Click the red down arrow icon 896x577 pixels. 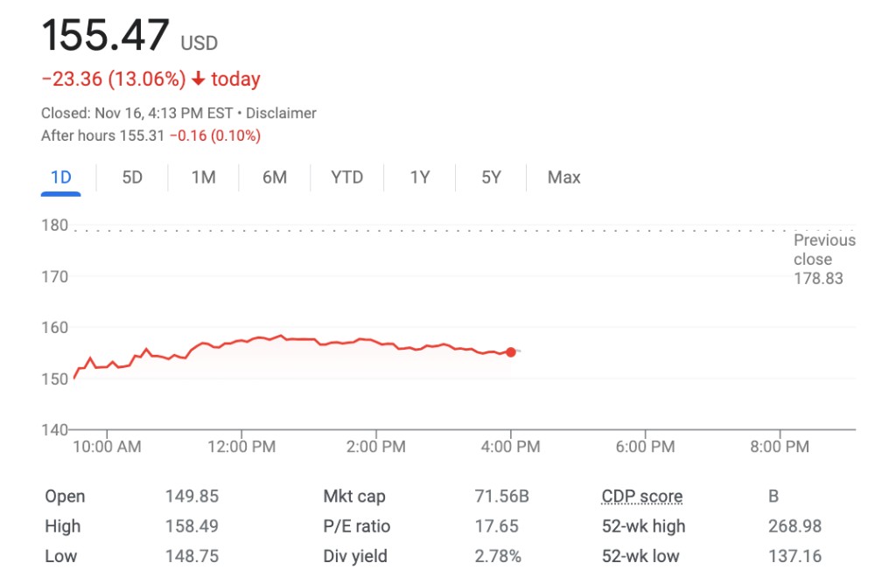click(x=198, y=80)
